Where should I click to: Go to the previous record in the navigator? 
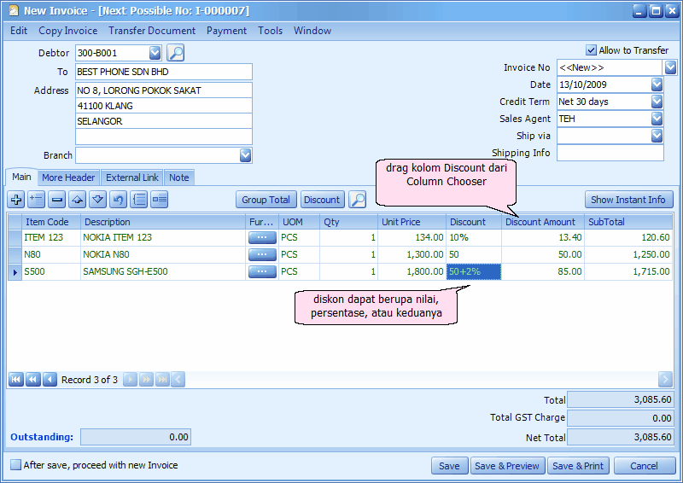point(50,380)
